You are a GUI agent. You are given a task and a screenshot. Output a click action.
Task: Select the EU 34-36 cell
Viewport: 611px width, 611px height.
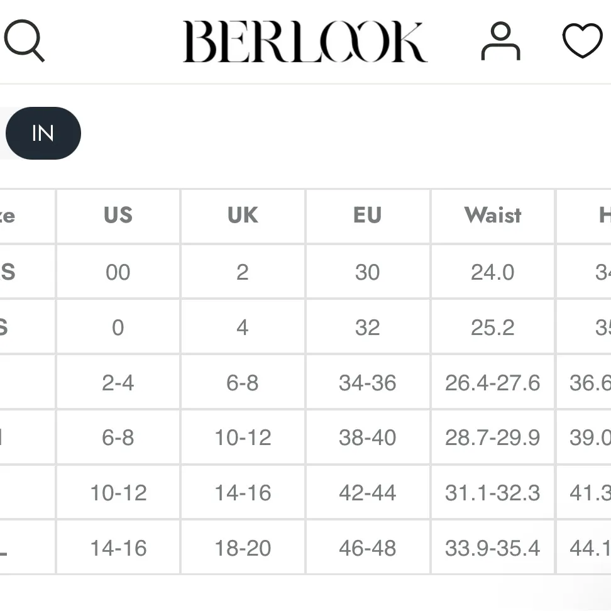368,383
